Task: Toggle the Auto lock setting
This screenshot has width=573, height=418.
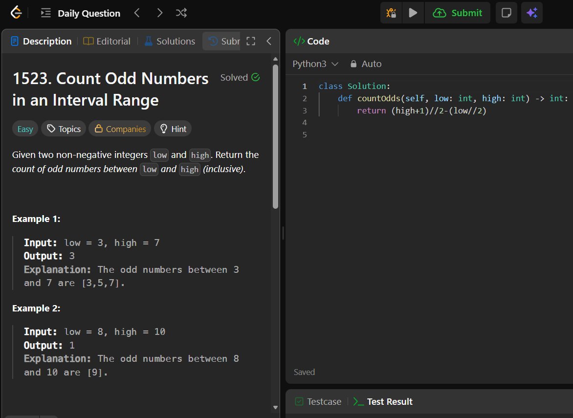Action: [366, 64]
